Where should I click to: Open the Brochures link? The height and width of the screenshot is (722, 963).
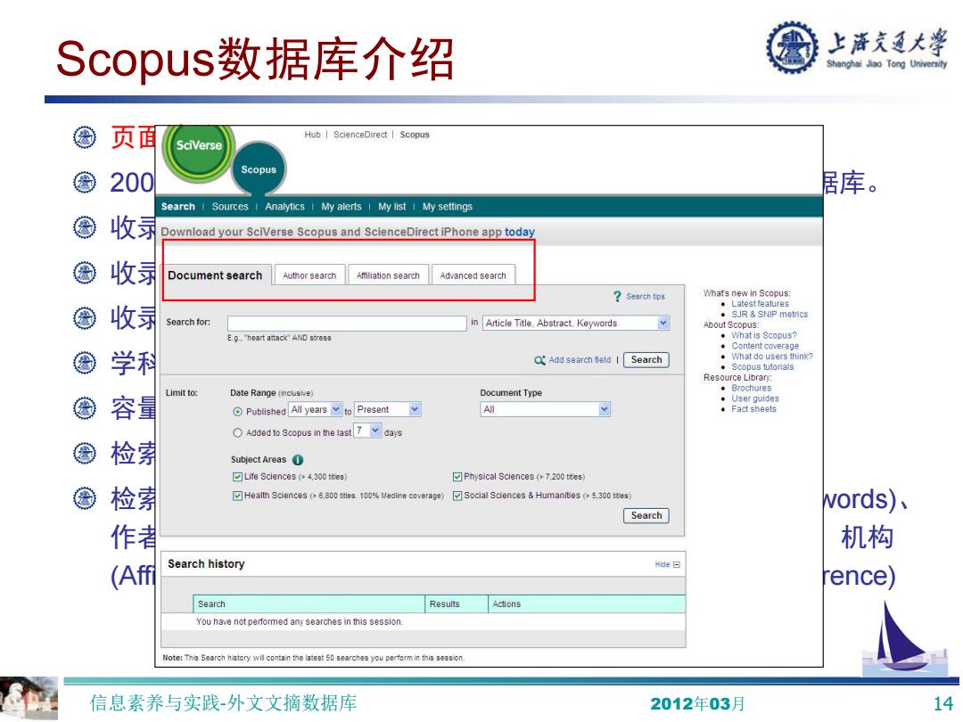coord(751,389)
